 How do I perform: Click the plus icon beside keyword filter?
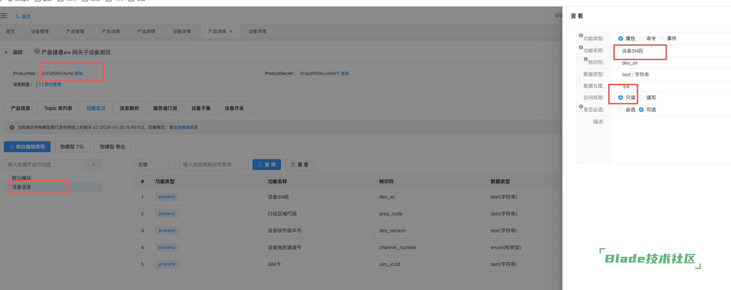[x=94, y=165]
